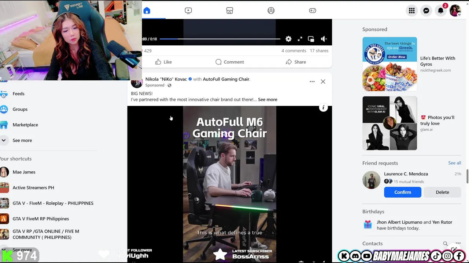This screenshot has width=469, height=263.
Task: Expand post text with See more
Action: click(x=267, y=99)
